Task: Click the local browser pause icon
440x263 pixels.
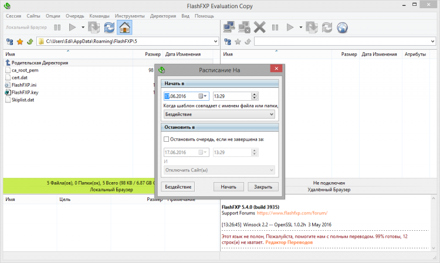Action: pyautogui.click(x=57, y=28)
